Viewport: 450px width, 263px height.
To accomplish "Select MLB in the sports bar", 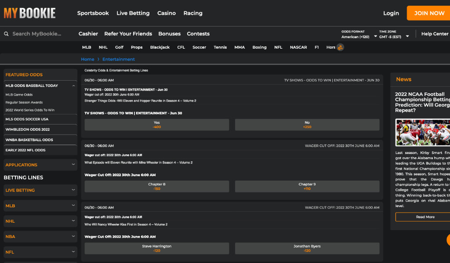I will [87, 47].
